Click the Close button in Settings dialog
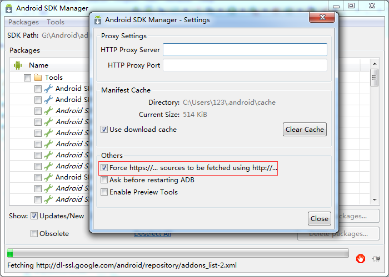 coord(320,219)
